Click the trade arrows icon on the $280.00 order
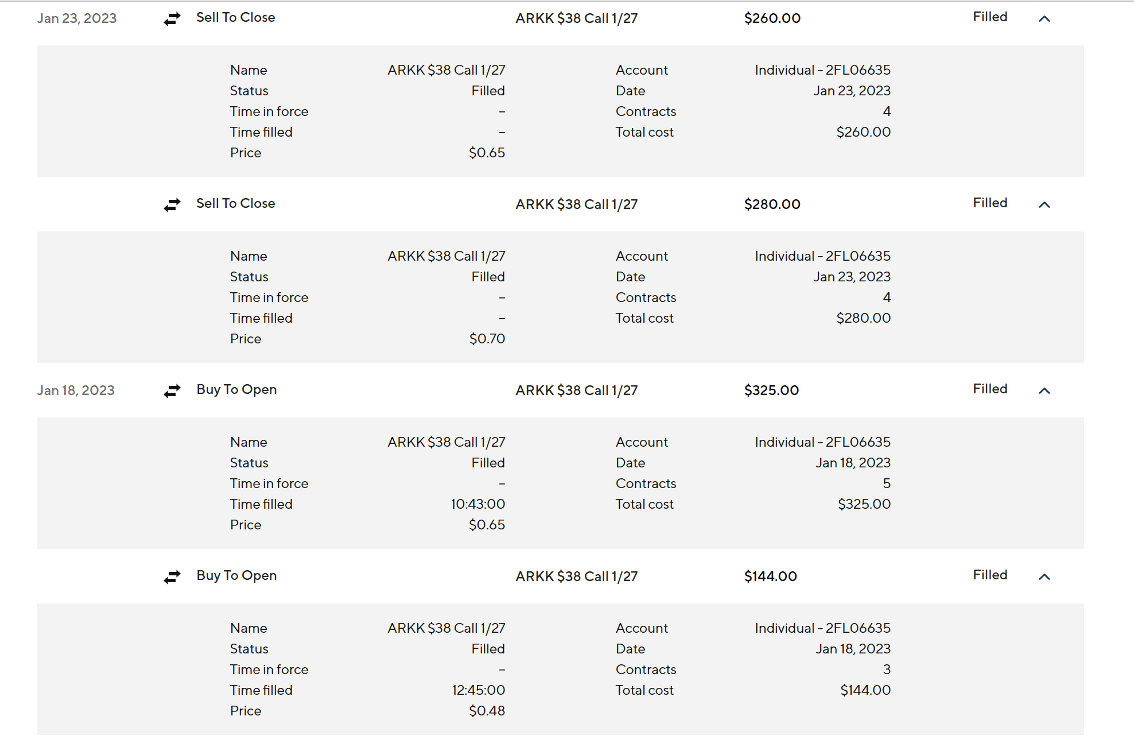The height and width of the screenshot is (743, 1134). pyautogui.click(x=172, y=205)
